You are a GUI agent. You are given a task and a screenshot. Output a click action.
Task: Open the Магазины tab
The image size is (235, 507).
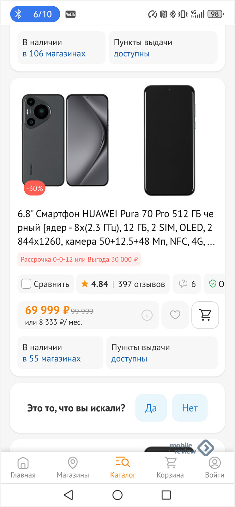73,467
